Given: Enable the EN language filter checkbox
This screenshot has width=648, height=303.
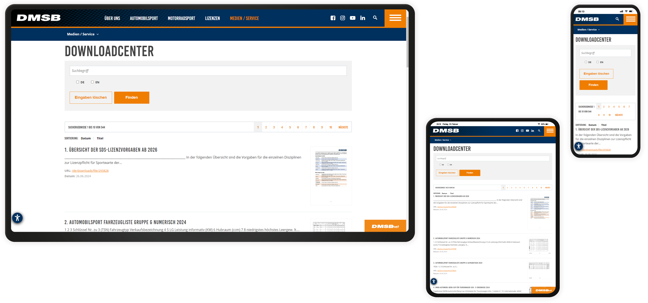Looking at the screenshot, I should [92, 82].
